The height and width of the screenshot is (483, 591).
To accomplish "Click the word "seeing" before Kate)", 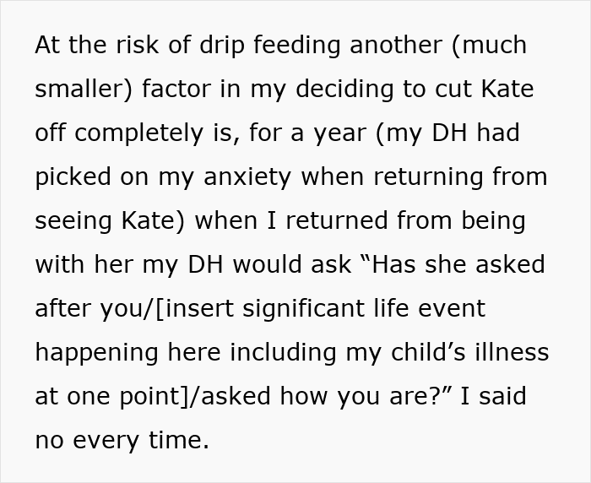I will pos(73,221).
